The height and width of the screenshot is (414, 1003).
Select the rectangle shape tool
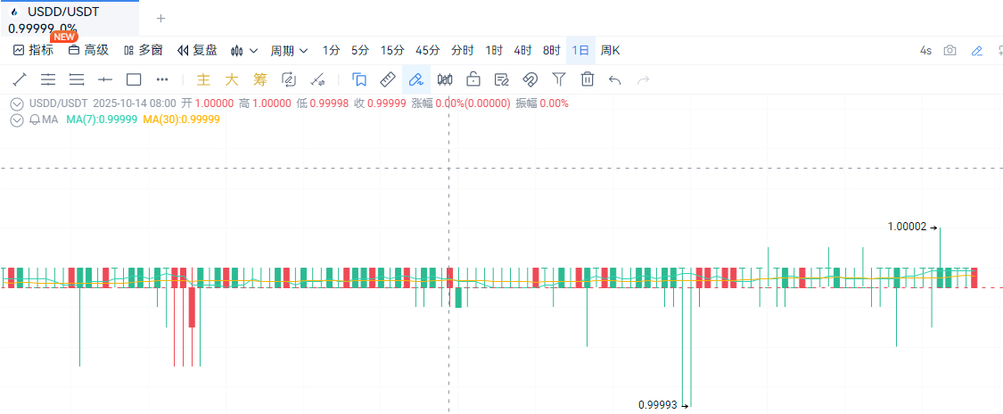click(x=134, y=79)
